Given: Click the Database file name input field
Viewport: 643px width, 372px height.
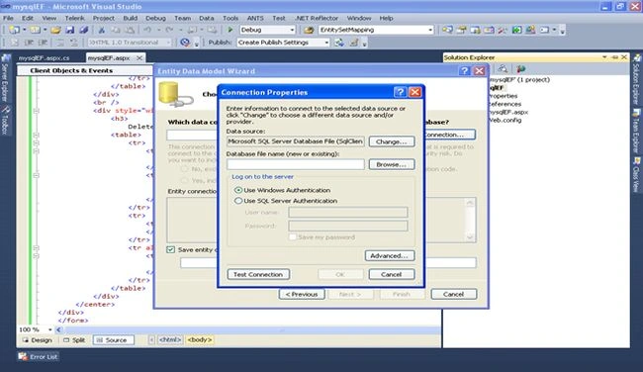Looking at the screenshot, I should click(x=295, y=164).
